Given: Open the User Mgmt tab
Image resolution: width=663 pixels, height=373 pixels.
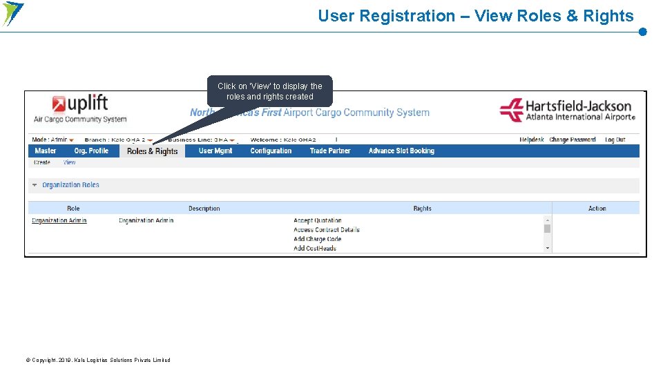Looking at the screenshot, I should coord(215,151).
